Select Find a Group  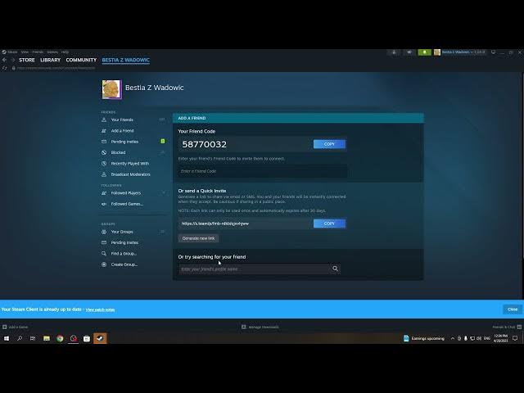click(x=124, y=254)
